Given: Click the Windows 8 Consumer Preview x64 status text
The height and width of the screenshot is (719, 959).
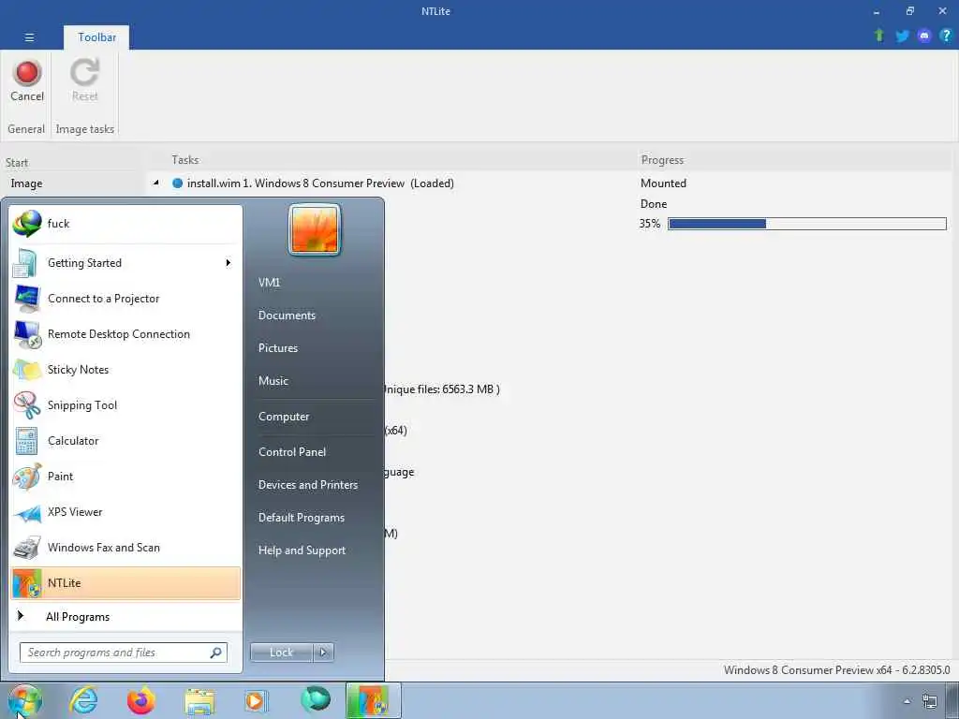Looking at the screenshot, I should coord(836,670).
